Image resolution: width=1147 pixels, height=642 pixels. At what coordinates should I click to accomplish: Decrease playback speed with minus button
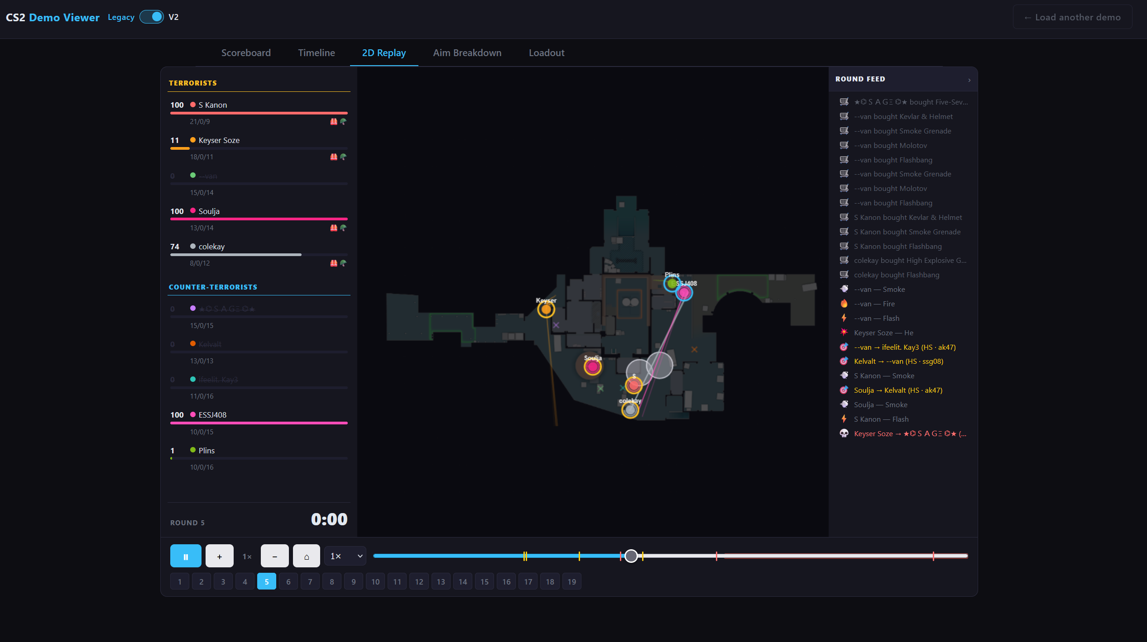pos(274,556)
